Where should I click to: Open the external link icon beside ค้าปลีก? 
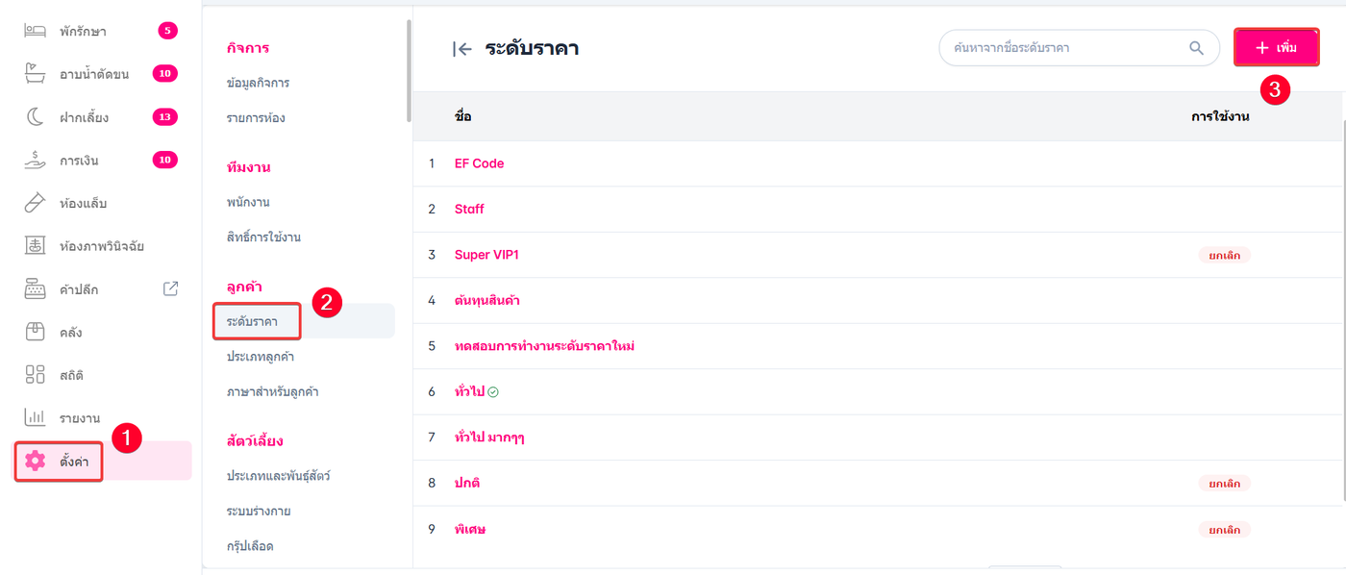point(170,288)
